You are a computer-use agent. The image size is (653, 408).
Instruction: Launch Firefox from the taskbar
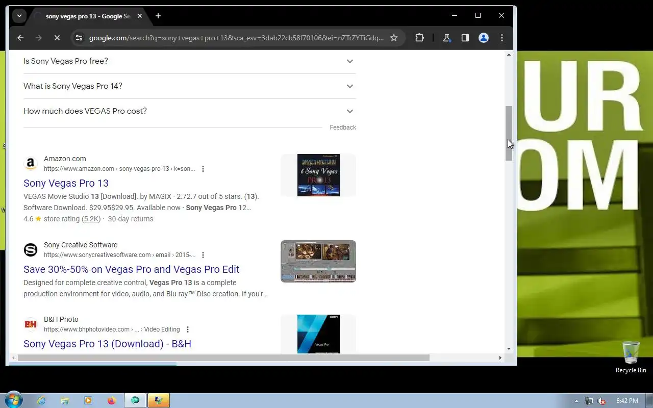pos(112,400)
